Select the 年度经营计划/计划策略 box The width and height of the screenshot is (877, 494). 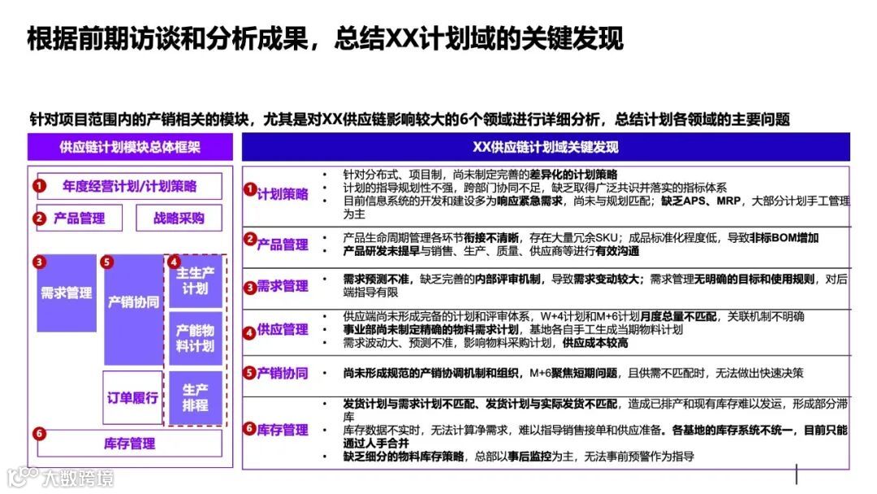(x=130, y=186)
